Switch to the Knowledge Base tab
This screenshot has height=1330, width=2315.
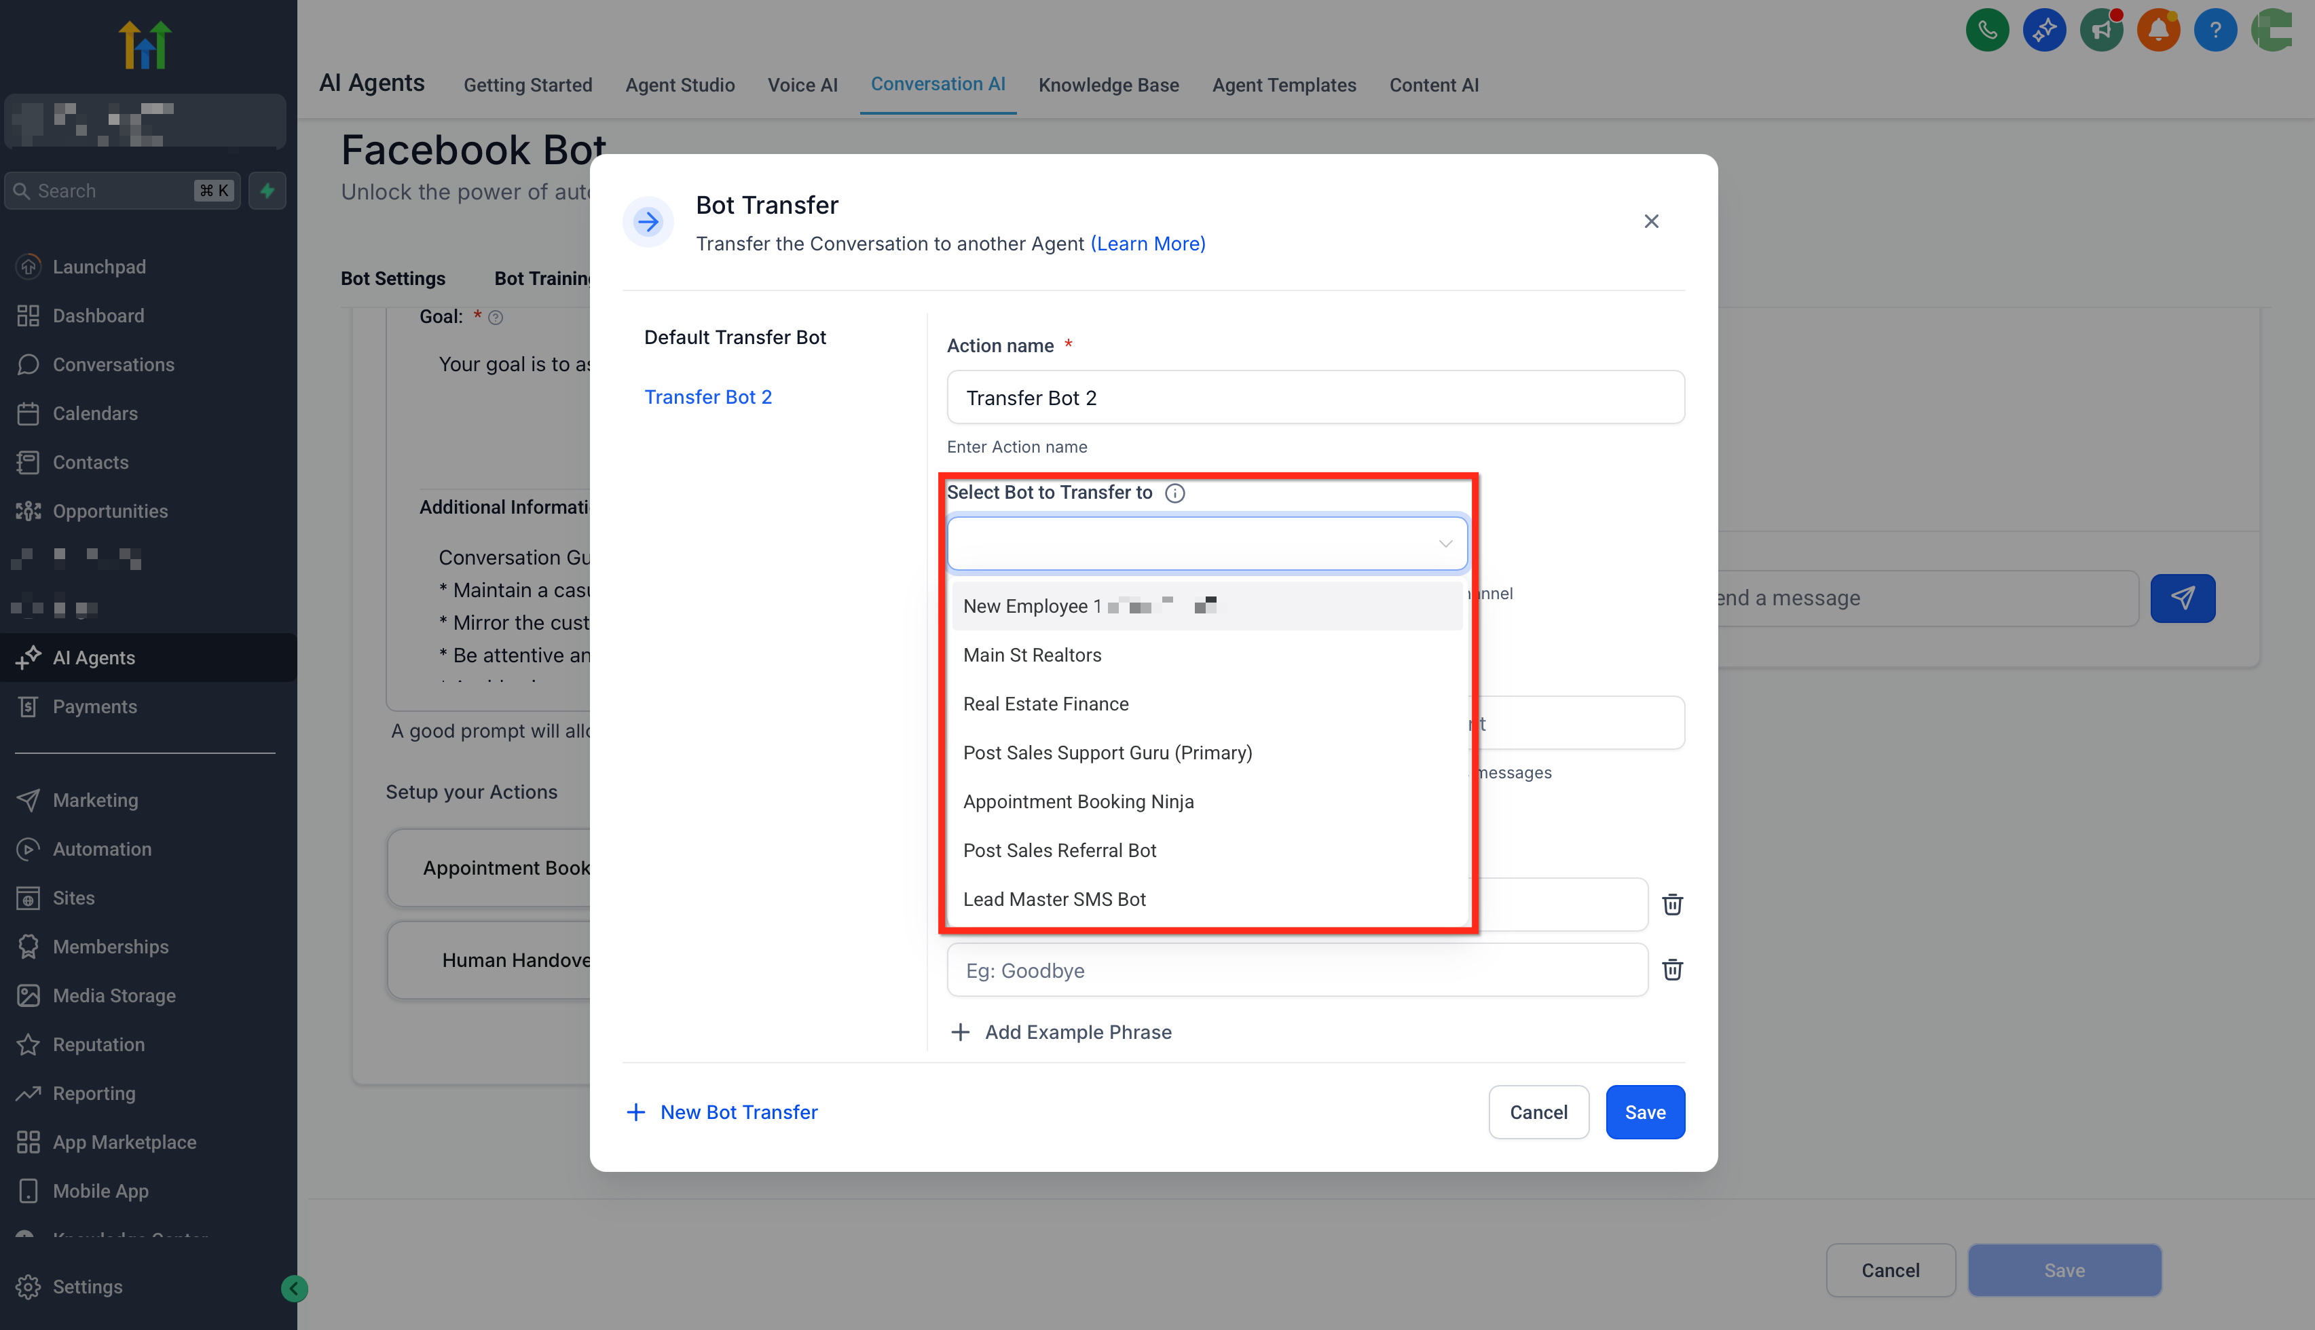click(x=1108, y=85)
